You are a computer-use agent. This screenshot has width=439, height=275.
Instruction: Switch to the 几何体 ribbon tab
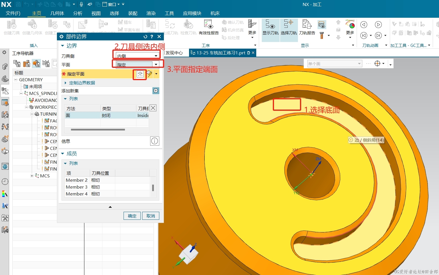[x=57, y=13]
